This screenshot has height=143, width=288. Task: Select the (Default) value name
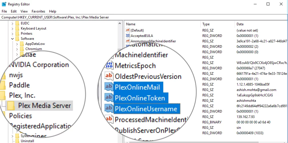137,30
